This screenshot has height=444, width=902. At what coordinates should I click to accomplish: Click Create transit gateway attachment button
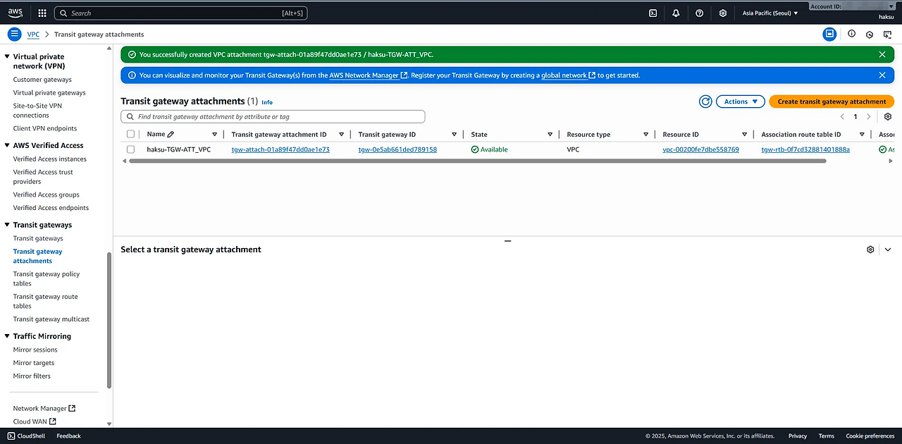click(x=832, y=101)
